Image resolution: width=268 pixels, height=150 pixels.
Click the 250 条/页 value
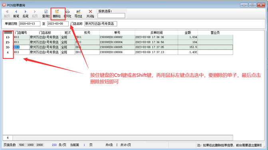tap(54, 145)
